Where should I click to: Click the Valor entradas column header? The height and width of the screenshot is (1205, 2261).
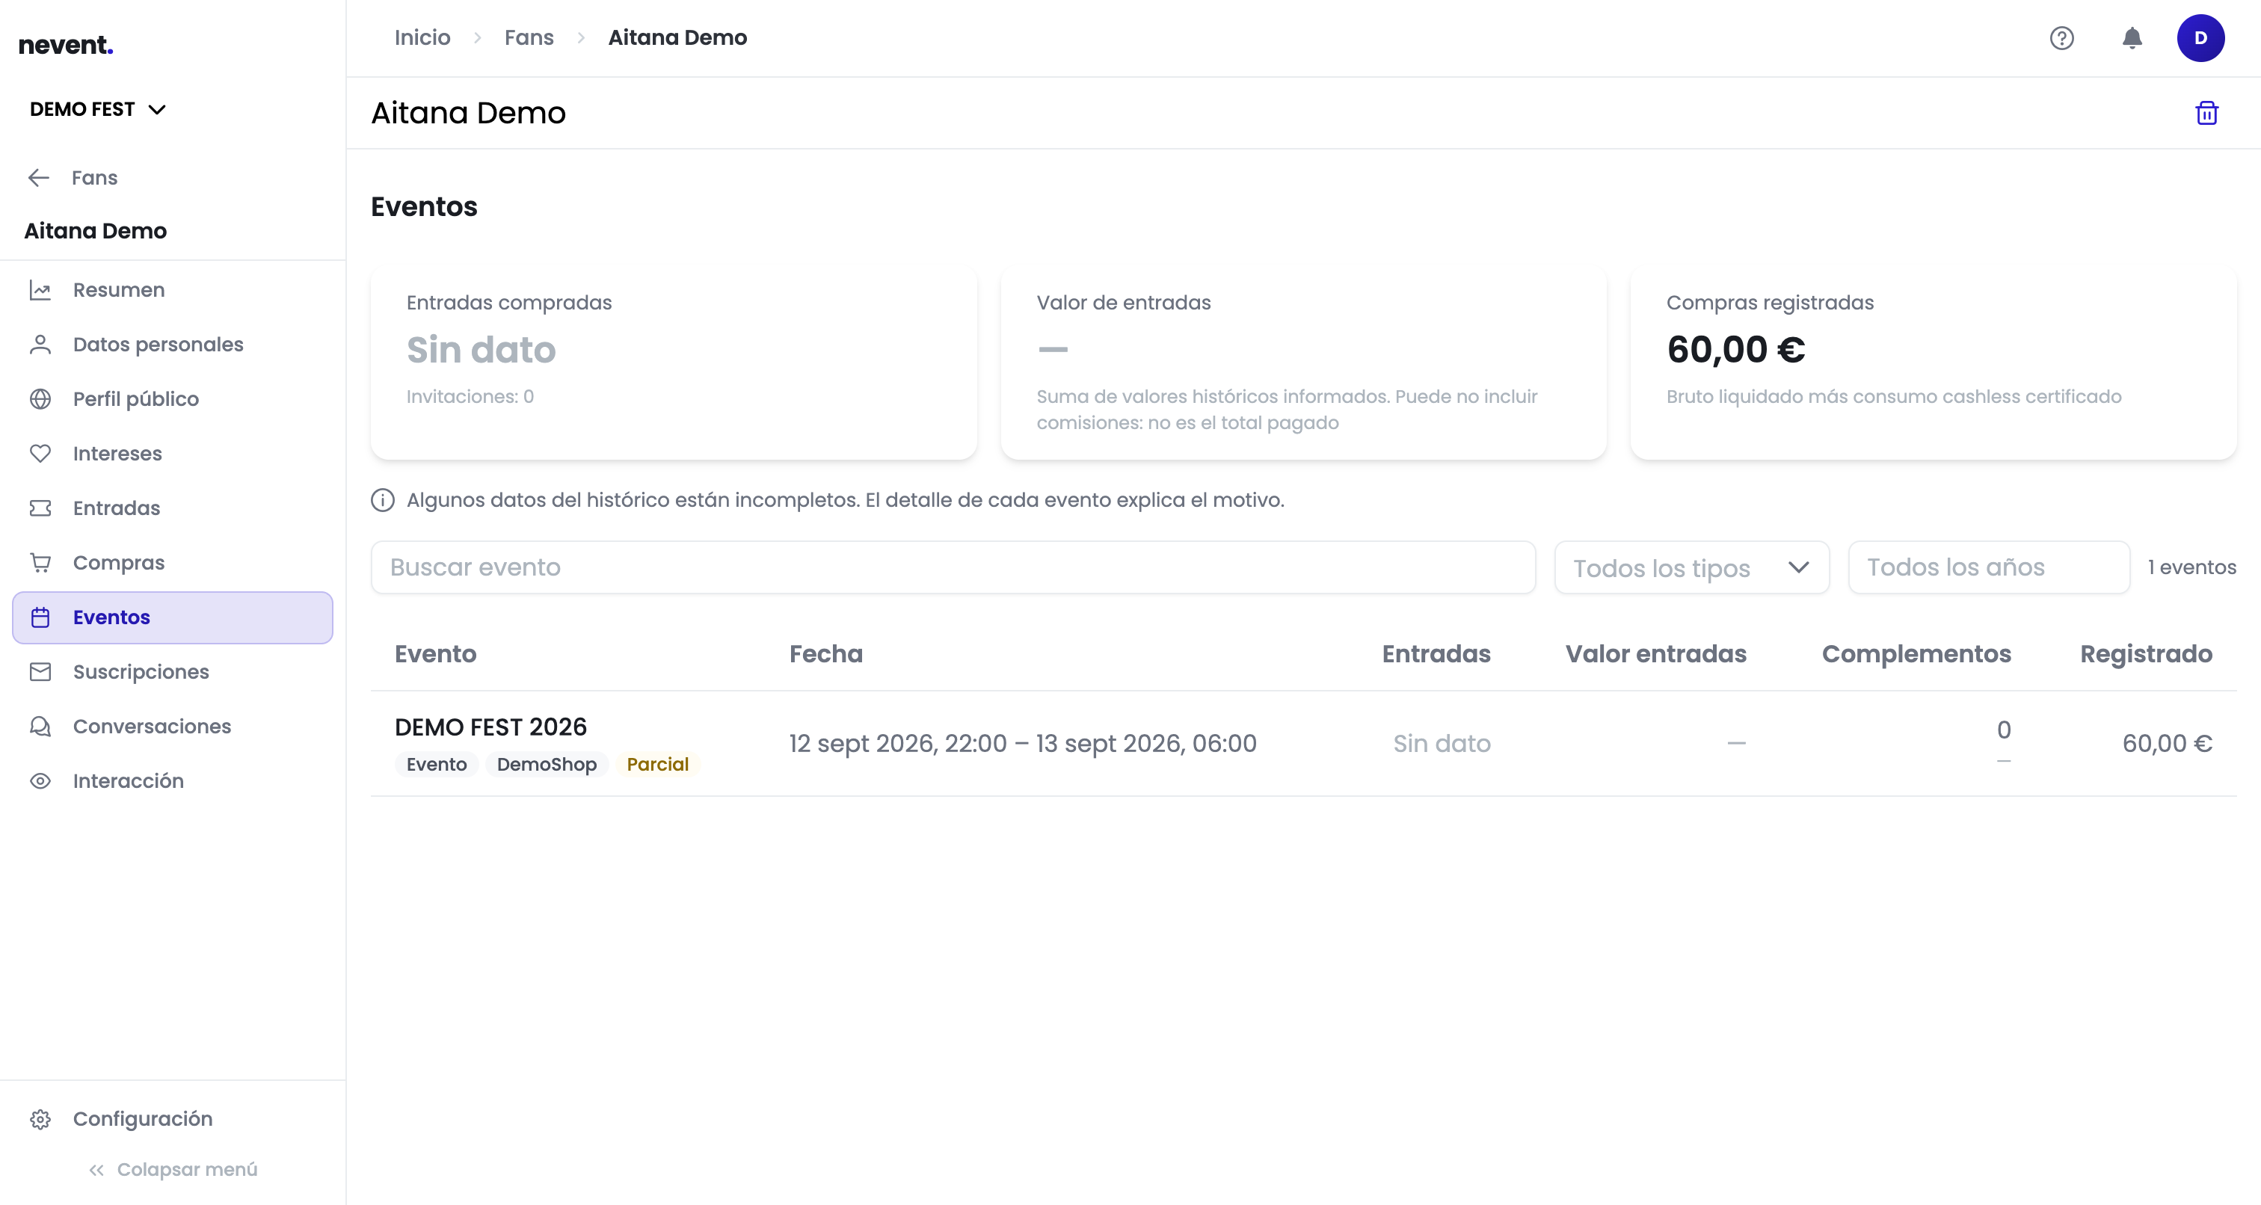1655,654
